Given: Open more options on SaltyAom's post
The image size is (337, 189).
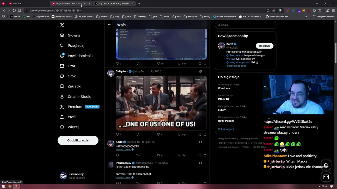Looking at the screenshot, I should (205, 71).
